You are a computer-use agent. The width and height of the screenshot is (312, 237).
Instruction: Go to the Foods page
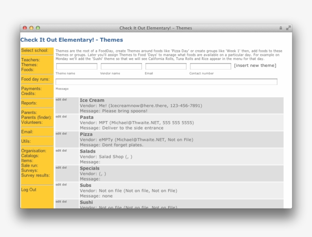(x=27, y=70)
